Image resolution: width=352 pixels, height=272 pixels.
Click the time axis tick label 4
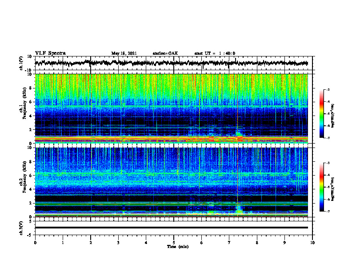click(146, 243)
